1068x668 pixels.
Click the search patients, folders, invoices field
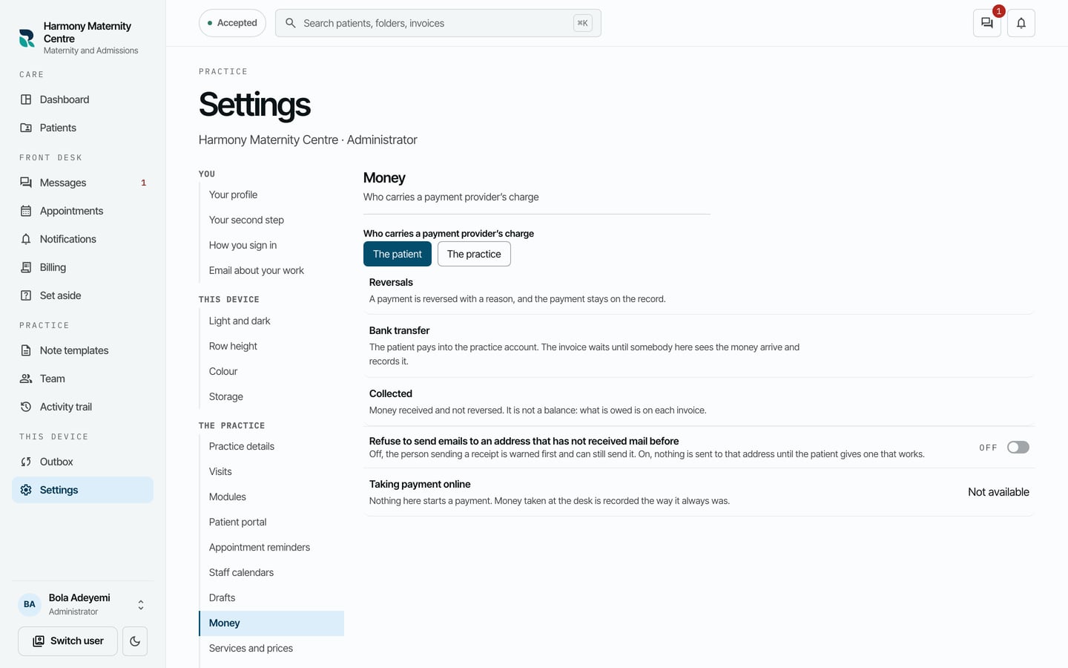pyautogui.click(x=438, y=23)
